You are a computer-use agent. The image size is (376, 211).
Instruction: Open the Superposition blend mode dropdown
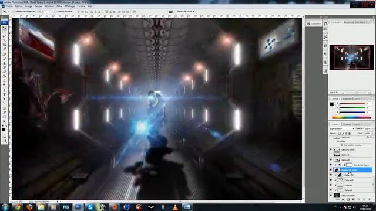(x=342, y=129)
